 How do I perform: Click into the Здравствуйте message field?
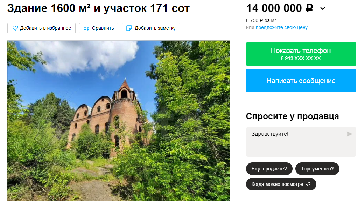click(301, 142)
